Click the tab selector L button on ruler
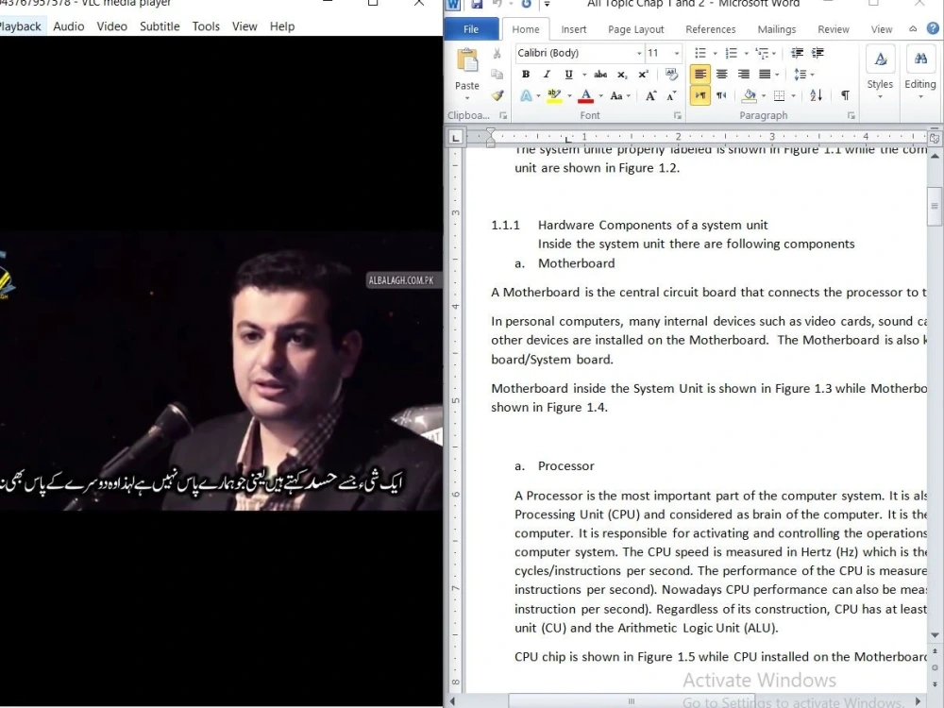The height and width of the screenshot is (708, 944). pos(455,138)
